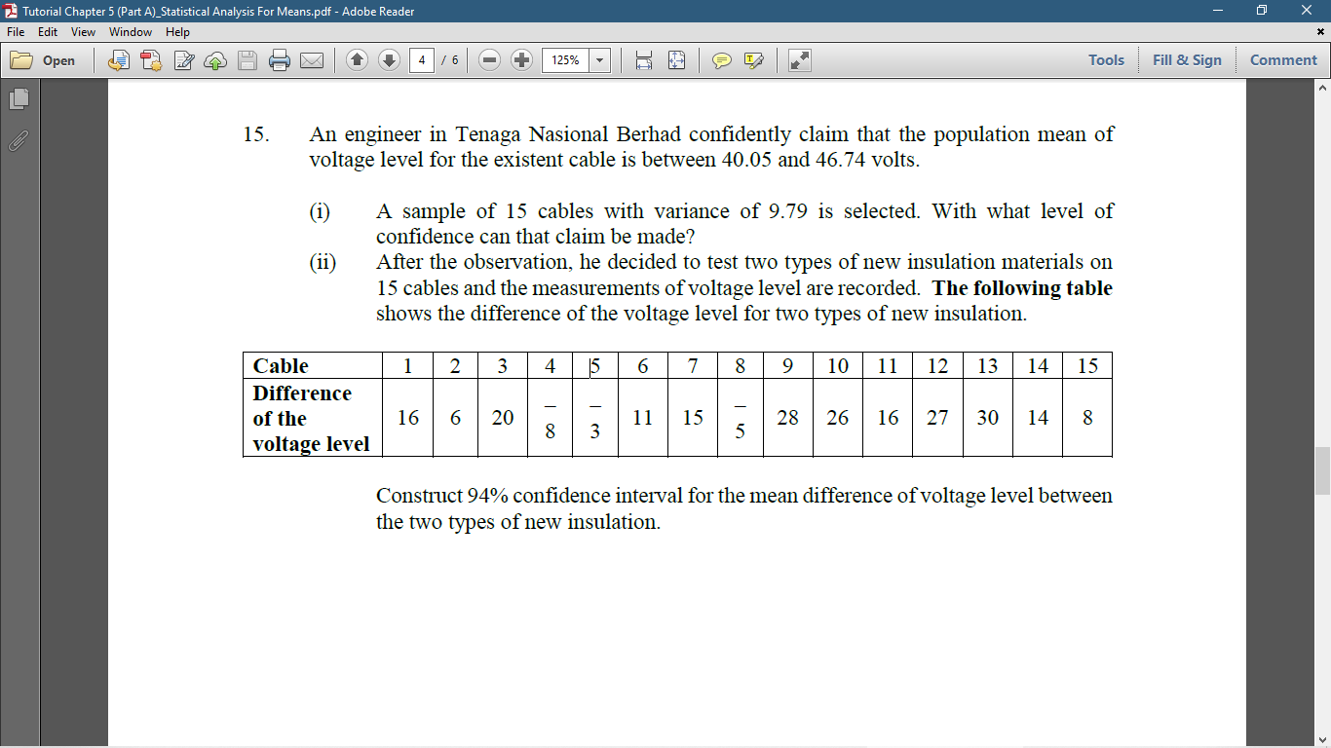Show the page thumbnails panel
The height and width of the screenshot is (748, 1331).
pyautogui.click(x=19, y=99)
